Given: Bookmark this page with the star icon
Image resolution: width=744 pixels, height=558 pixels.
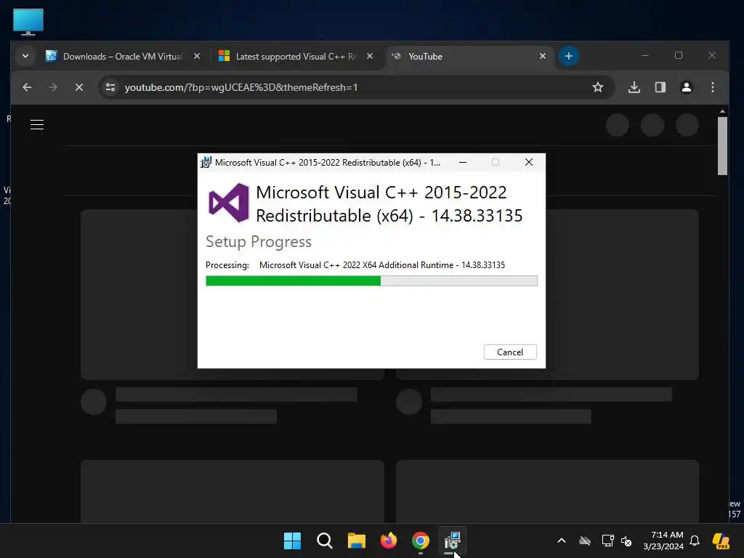Looking at the screenshot, I should tap(598, 87).
